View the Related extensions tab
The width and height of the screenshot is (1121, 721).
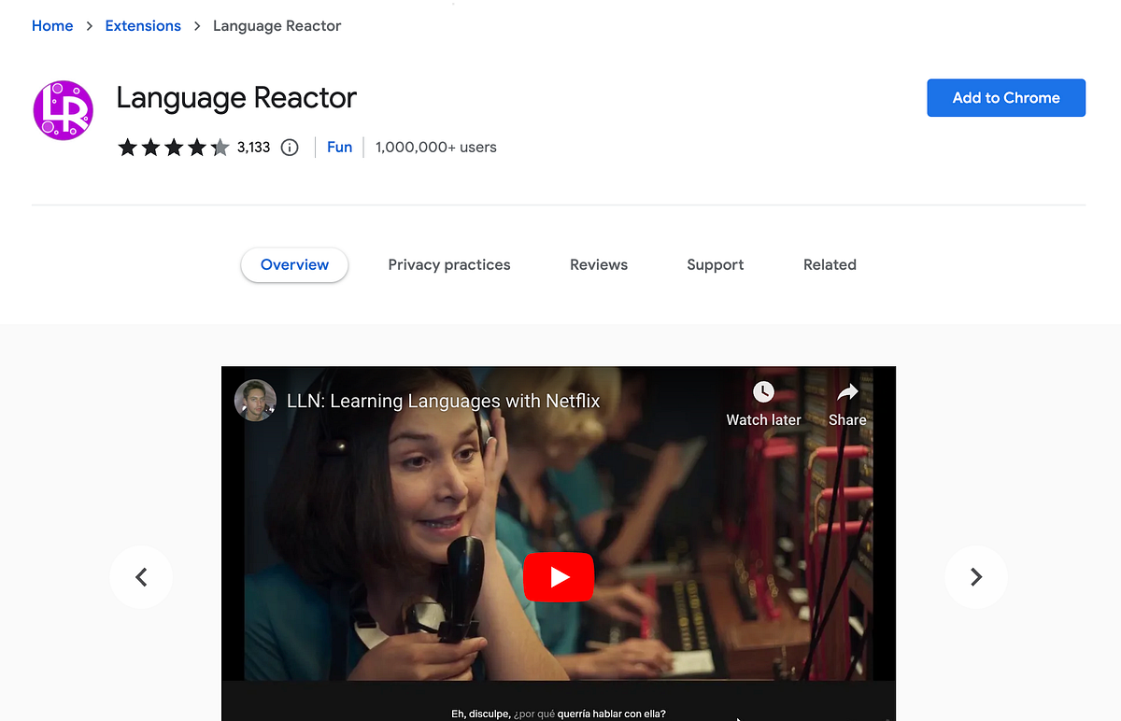tap(829, 264)
